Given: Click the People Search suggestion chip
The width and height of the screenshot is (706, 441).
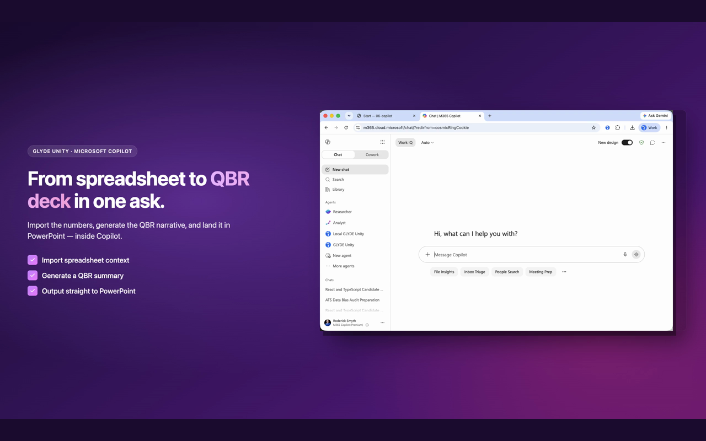Looking at the screenshot, I should [x=507, y=272].
